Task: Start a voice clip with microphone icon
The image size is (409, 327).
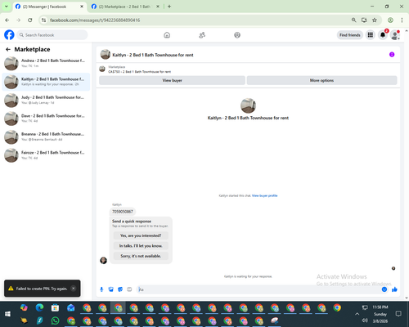Action: (101, 289)
